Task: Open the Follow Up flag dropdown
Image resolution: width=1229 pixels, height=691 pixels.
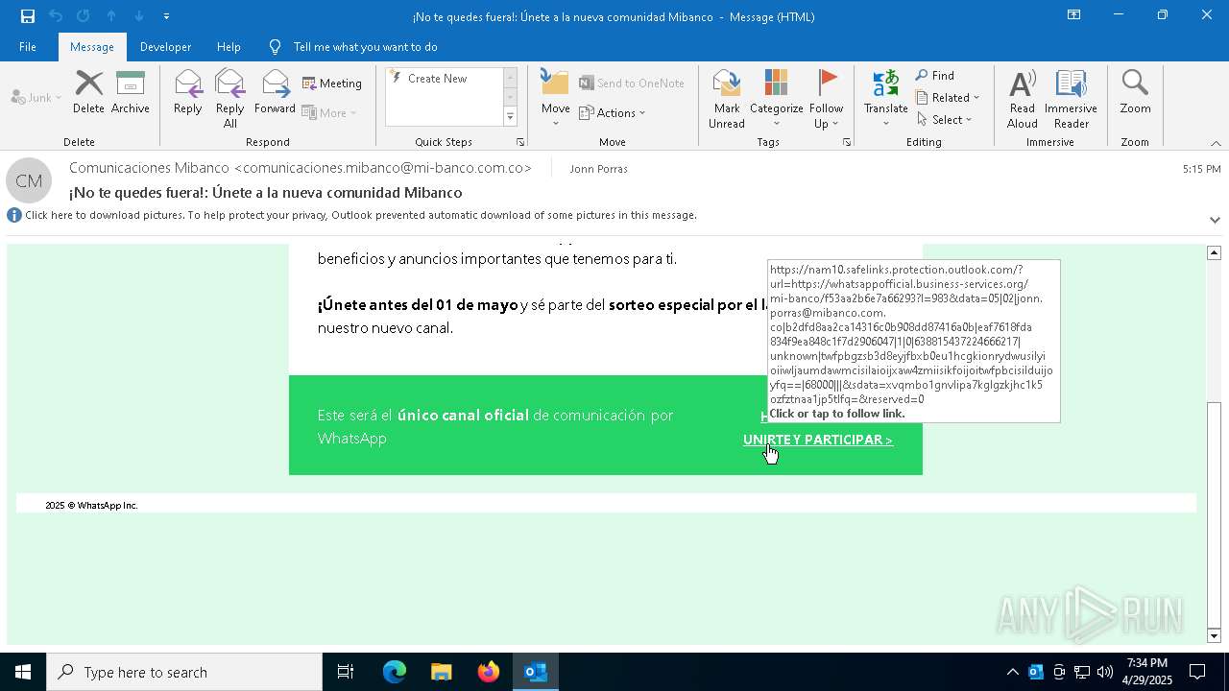Action: point(826,98)
